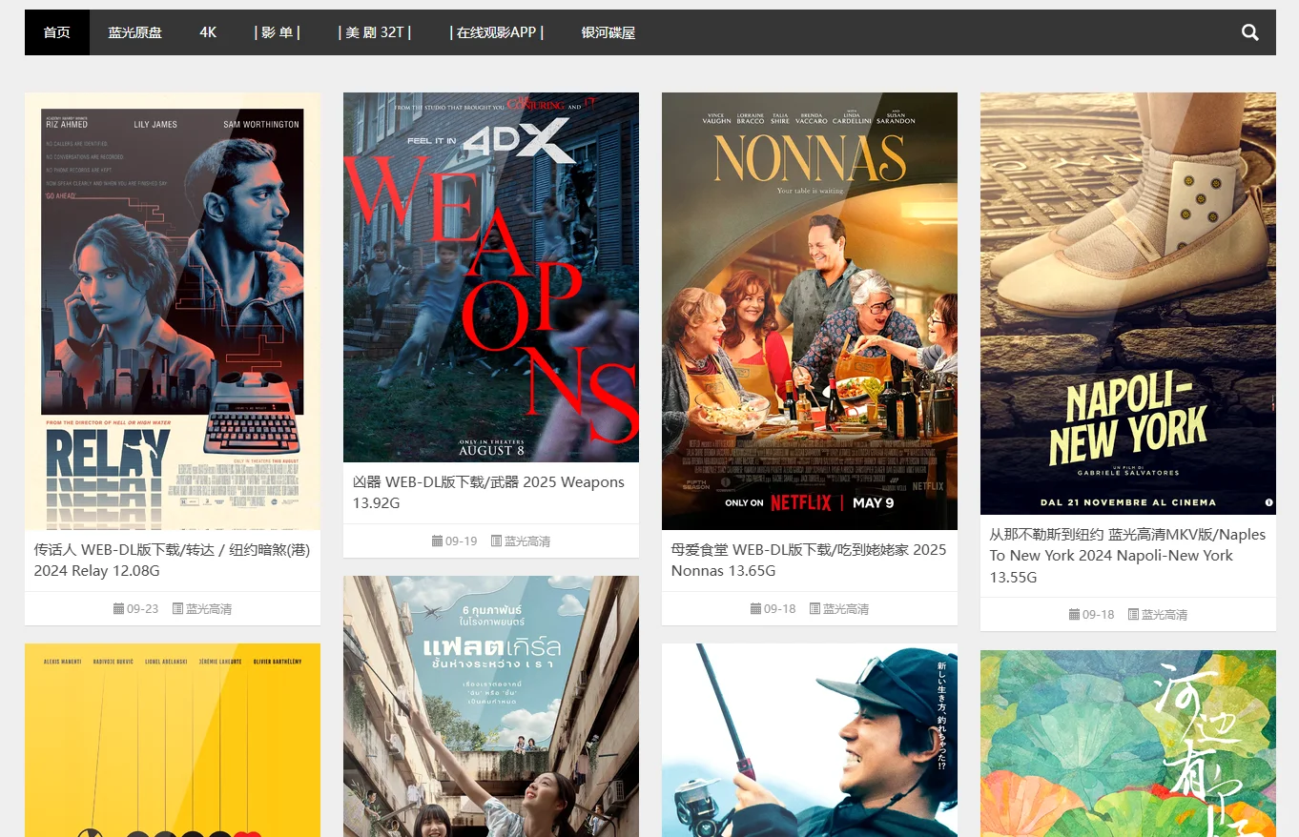Open the 在线观影APP menu item
The image size is (1299, 837).
point(496,32)
